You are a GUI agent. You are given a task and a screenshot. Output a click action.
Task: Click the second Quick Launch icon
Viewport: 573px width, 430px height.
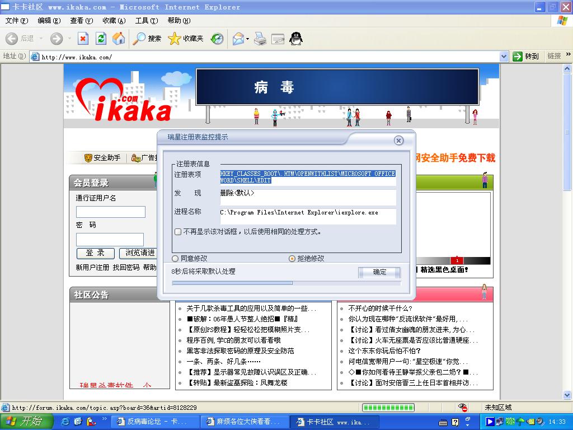point(78,422)
